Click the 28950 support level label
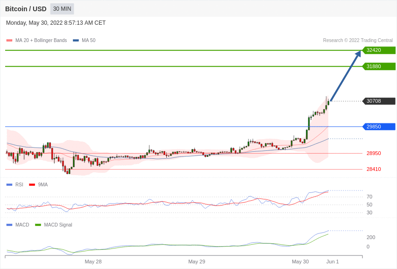The height and width of the screenshot is (269, 397). [x=374, y=153]
